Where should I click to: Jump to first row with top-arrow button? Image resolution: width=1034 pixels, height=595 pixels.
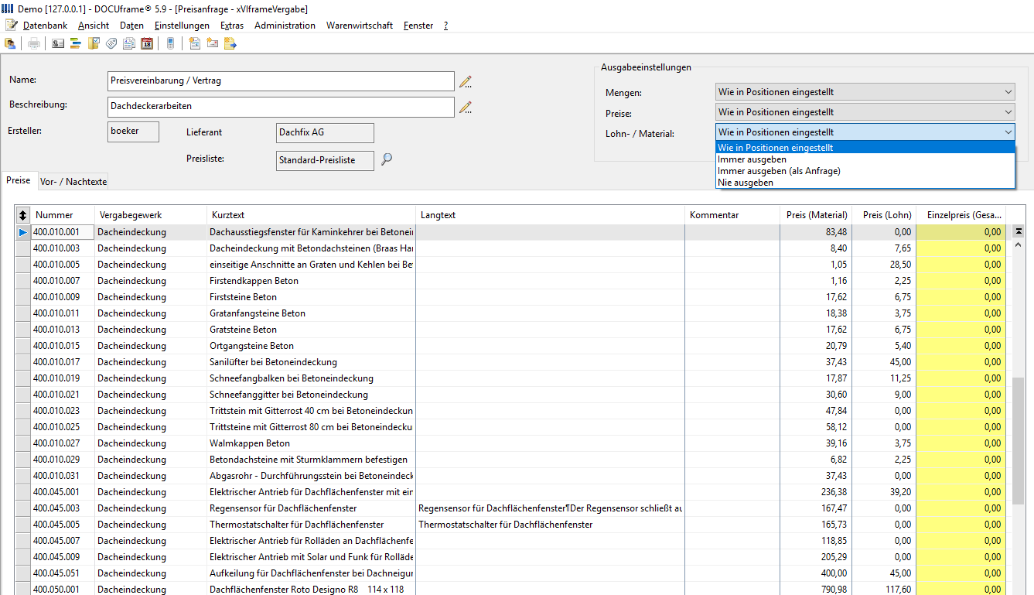[x=1019, y=231]
